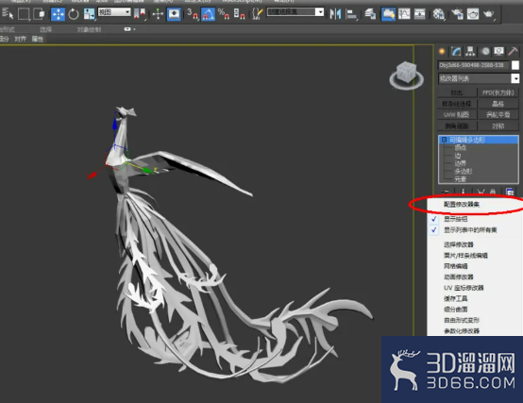Activate the Select and Scale tool
The width and height of the screenshot is (523, 403).
click(89, 14)
